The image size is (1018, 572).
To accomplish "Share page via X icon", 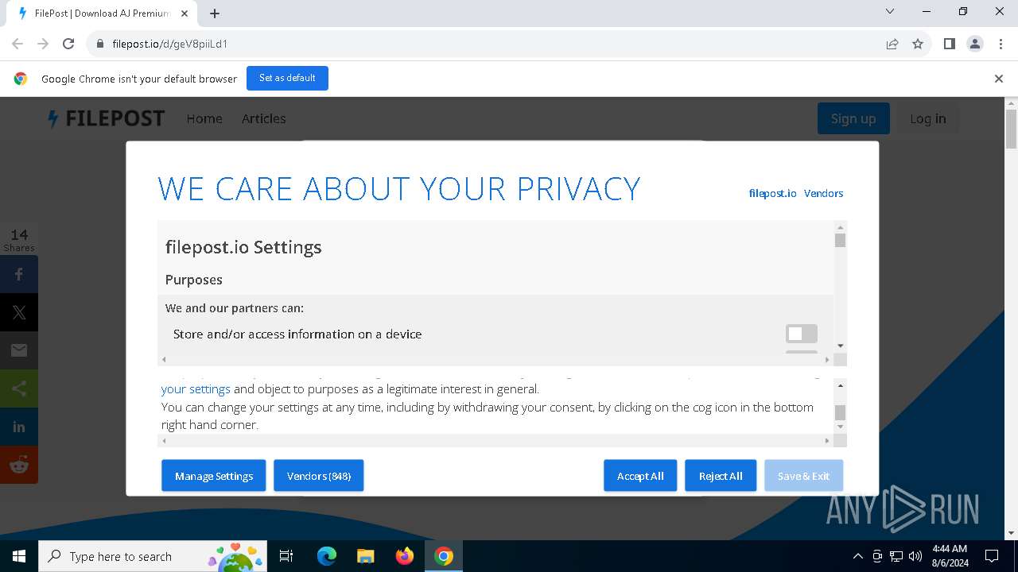I will tap(19, 312).
